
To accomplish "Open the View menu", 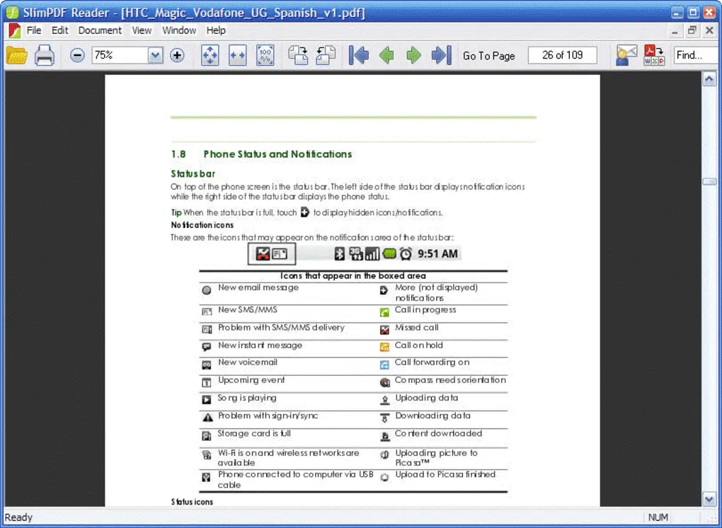I will click(x=142, y=30).
